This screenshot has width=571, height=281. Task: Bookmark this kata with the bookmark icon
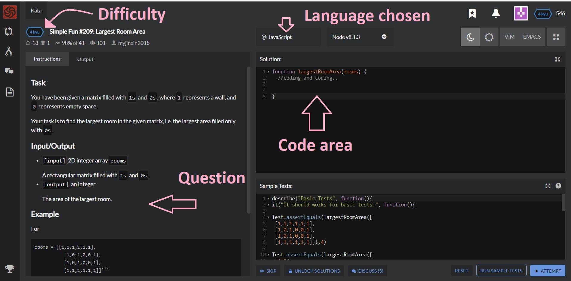[x=472, y=13]
